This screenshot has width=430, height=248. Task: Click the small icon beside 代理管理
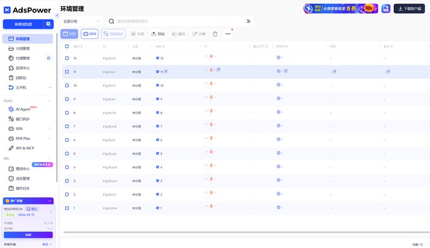tap(49, 58)
